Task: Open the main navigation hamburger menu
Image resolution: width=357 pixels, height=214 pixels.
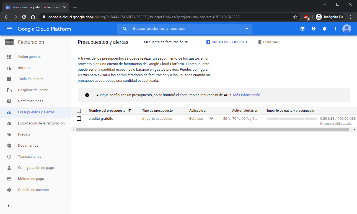Action: [9, 29]
